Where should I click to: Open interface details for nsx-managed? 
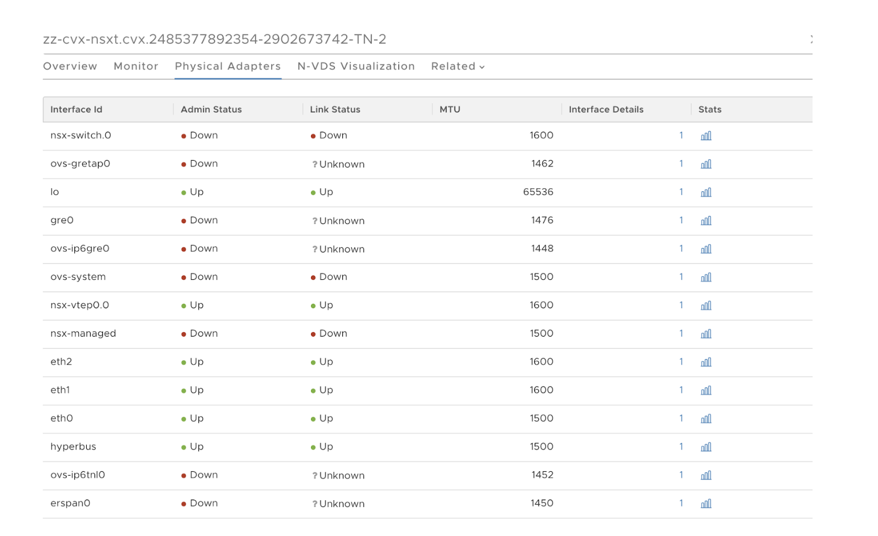(x=681, y=333)
